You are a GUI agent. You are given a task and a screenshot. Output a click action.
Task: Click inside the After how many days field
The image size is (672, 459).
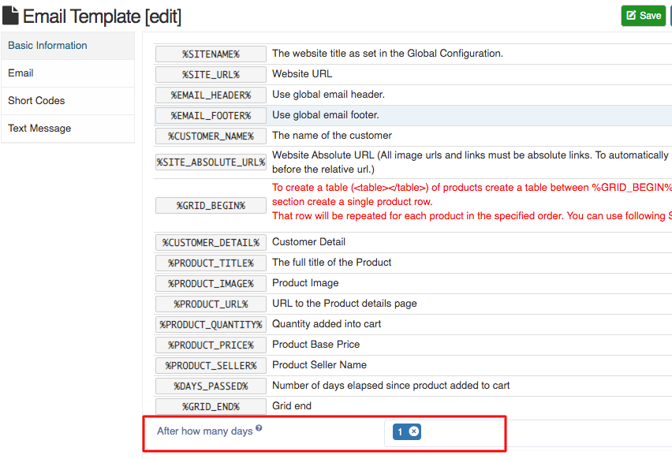point(527,433)
